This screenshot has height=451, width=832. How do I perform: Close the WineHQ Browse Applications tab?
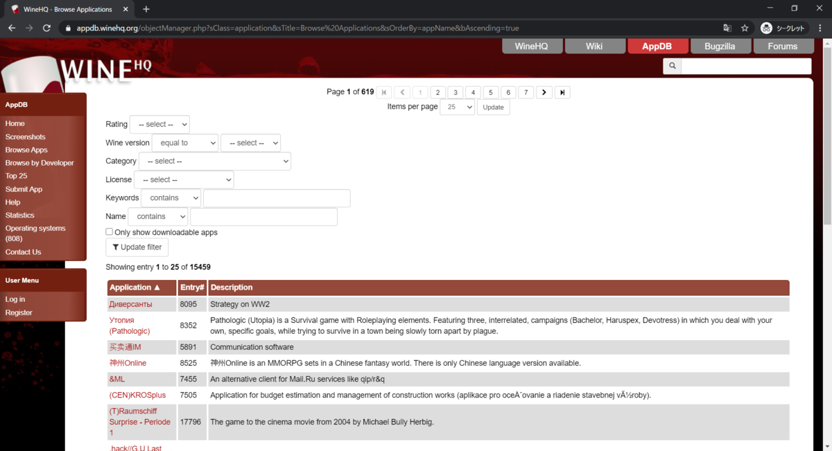[124, 9]
